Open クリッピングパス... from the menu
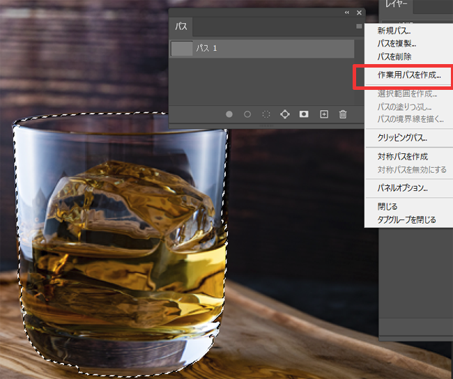 pyautogui.click(x=401, y=138)
